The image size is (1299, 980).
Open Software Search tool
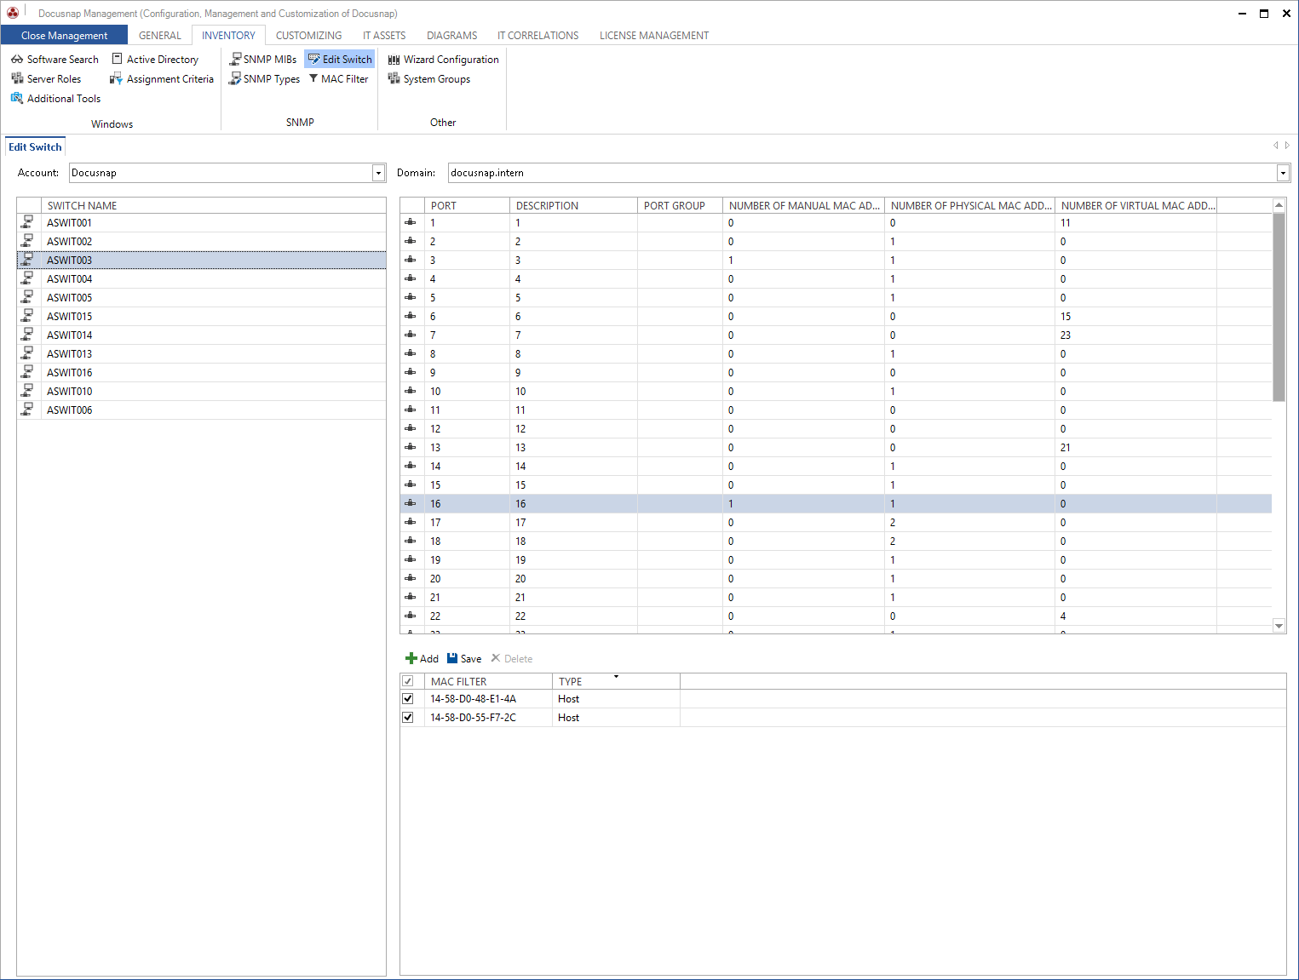[x=55, y=60]
